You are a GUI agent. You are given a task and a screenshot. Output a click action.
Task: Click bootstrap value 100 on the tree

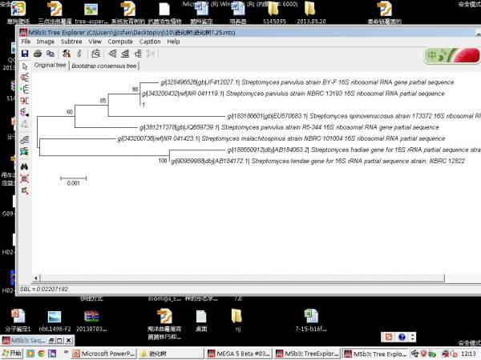click(163, 161)
